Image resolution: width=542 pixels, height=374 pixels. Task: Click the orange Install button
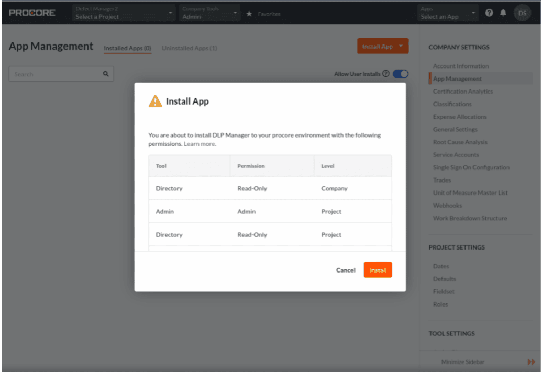click(378, 270)
